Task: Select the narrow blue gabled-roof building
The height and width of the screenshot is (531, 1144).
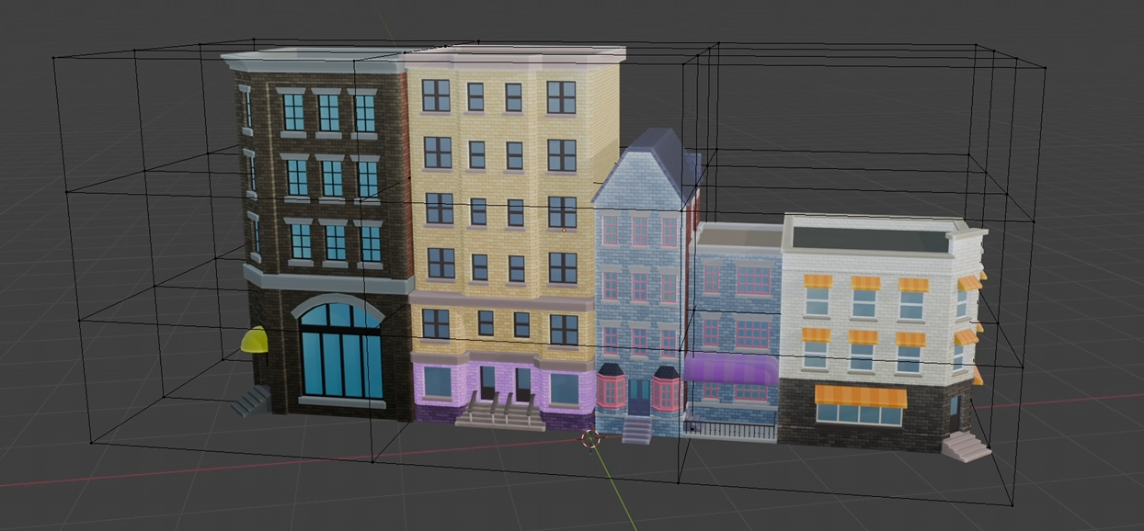Action: [641, 285]
